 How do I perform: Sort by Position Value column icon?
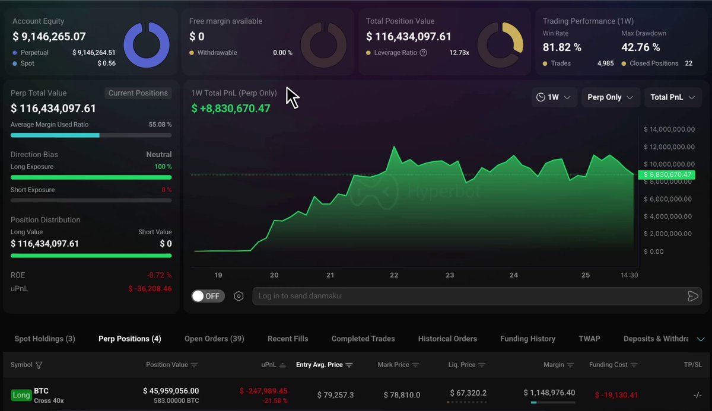(194, 365)
